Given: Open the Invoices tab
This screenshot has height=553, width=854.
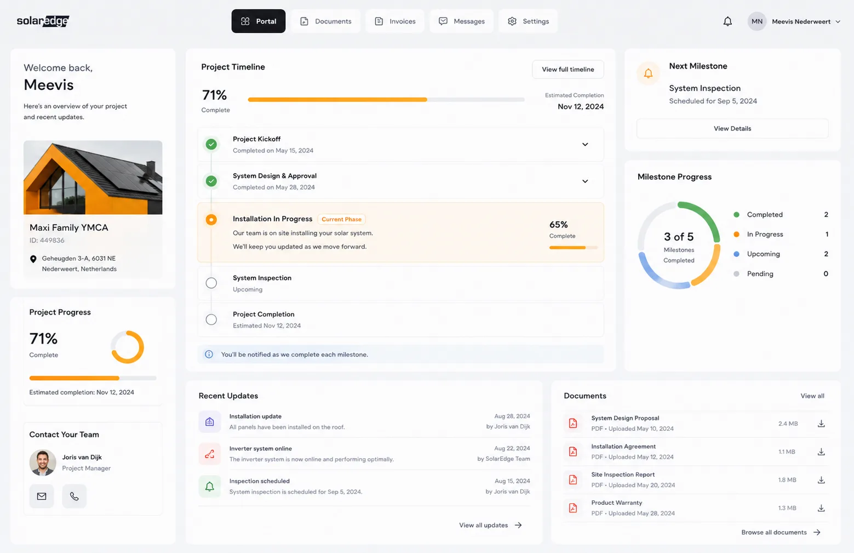Looking at the screenshot, I should (x=395, y=21).
